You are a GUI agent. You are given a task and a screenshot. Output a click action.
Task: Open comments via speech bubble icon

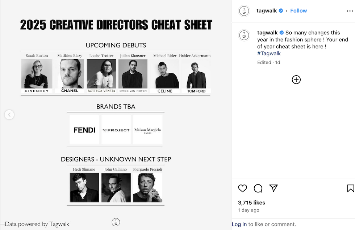258,188
